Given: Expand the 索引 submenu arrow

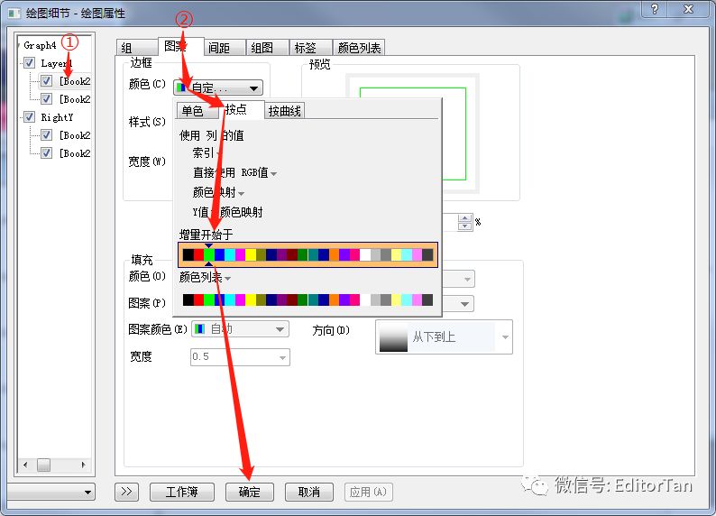Looking at the screenshot, I should tap(219, 154).
